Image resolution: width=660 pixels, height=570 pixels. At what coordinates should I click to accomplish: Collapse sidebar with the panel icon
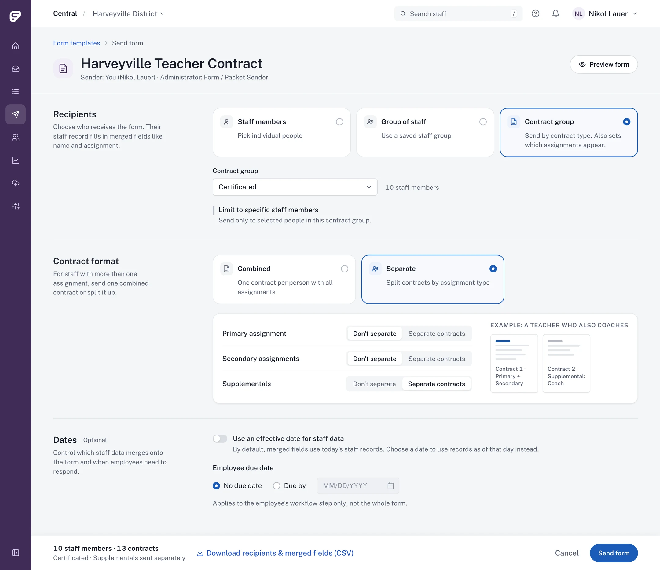coord(15,553)
